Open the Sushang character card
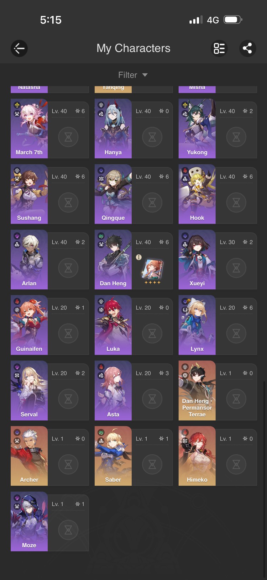This screenshot has width=267, height=580. coord(29,194)
